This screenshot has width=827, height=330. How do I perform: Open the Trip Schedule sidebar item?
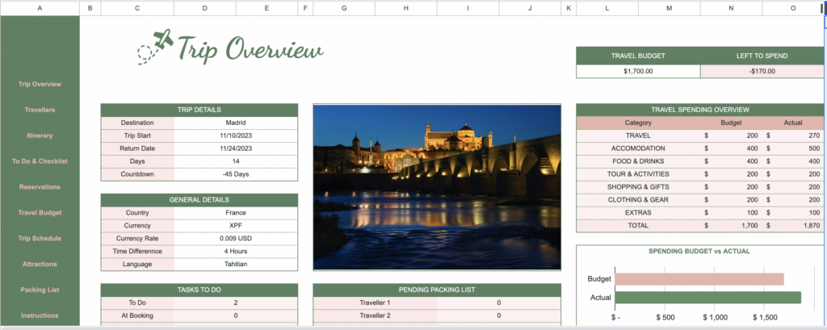pos(40,239)
